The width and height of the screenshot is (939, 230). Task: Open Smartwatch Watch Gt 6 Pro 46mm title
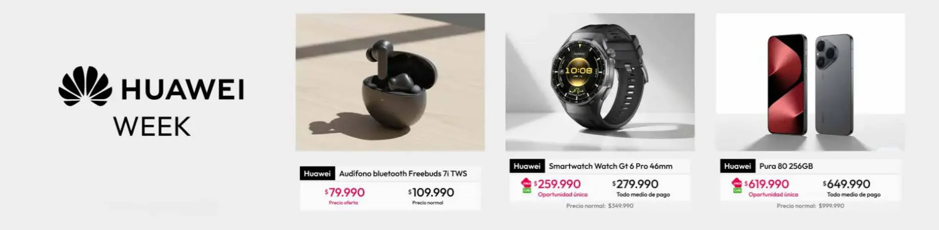610,166
